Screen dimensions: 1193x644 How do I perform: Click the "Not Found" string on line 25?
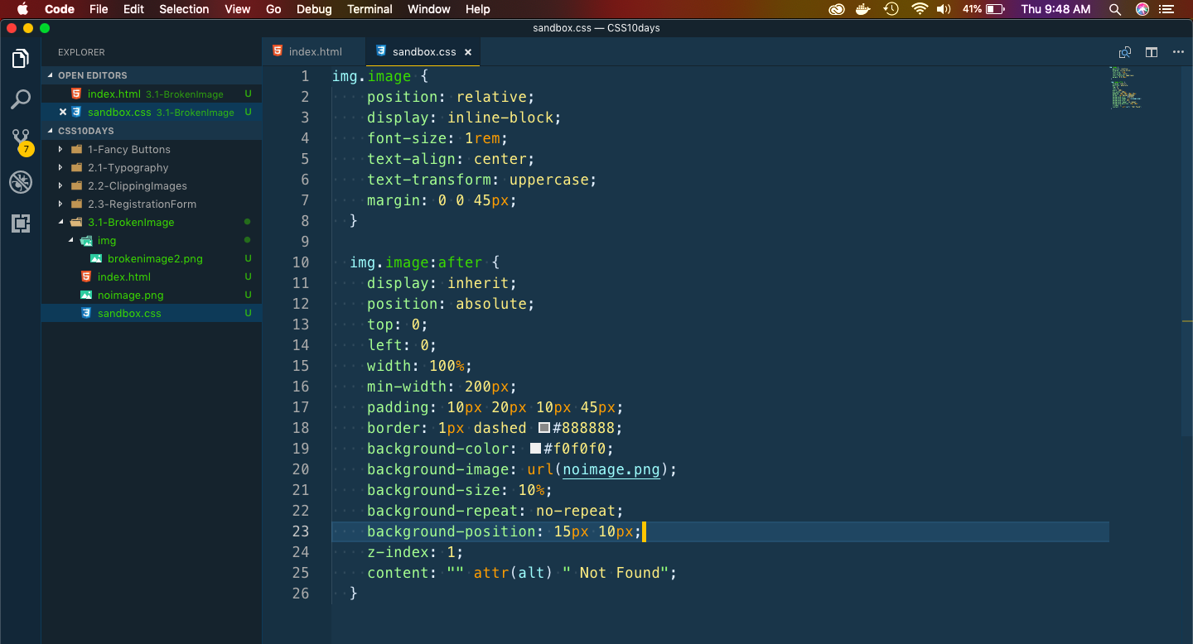620,573
